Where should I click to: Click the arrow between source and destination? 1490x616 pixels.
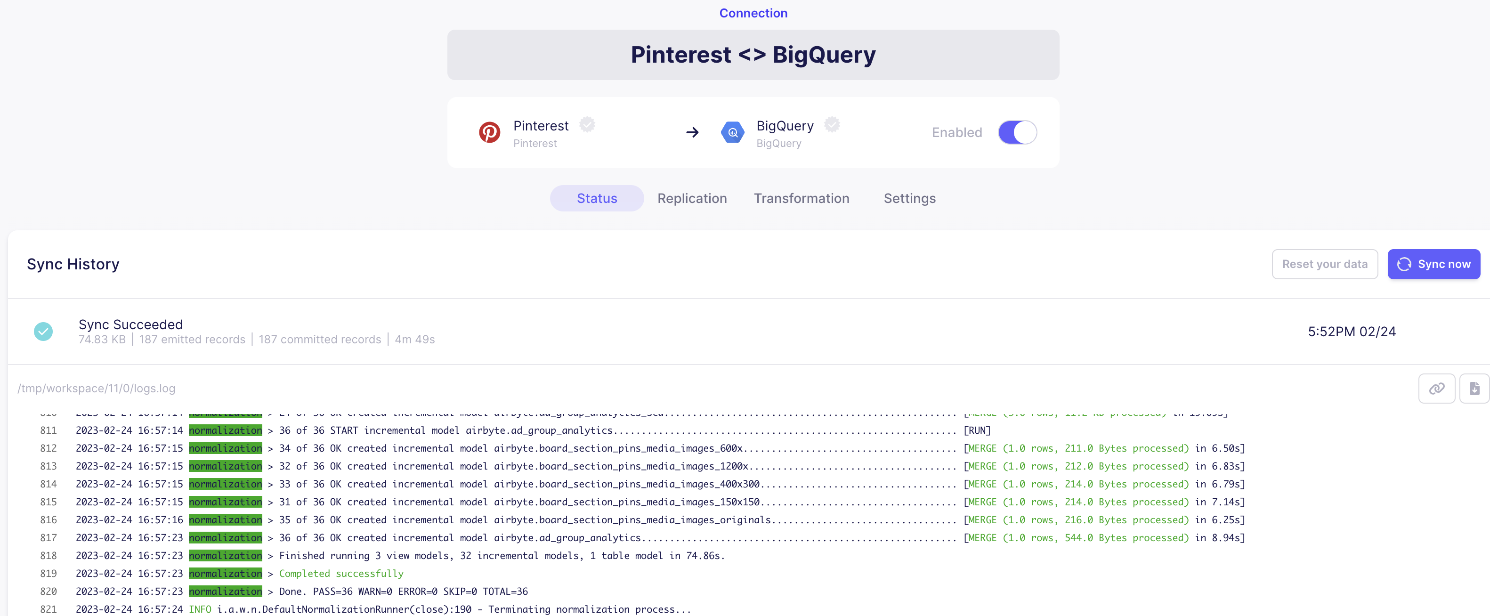pos(692,132)
